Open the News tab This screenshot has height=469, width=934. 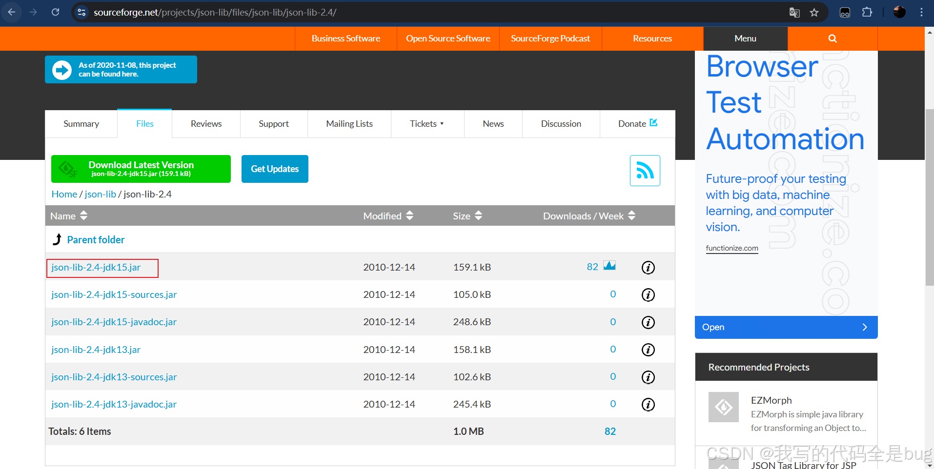click(x=493, y=124)
